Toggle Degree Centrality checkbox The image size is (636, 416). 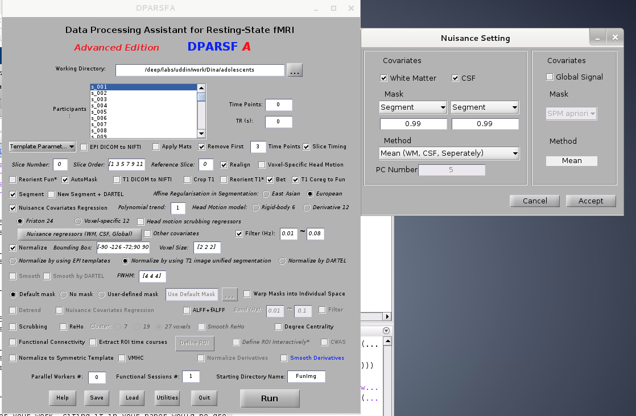(278, 327)
